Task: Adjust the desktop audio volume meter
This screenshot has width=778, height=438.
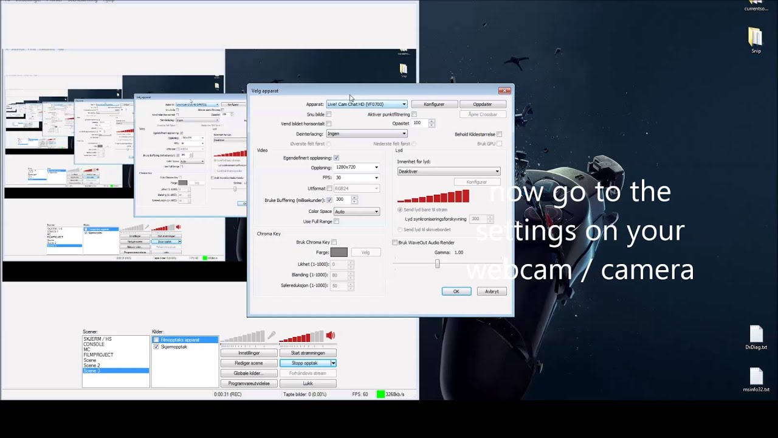Action: pos(301,336)
